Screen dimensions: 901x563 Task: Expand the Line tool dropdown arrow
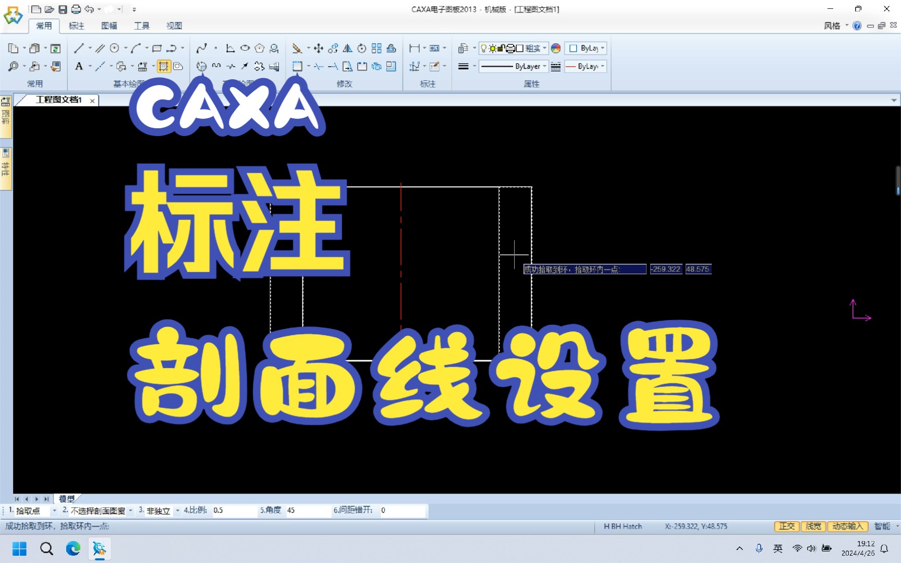point(90,48)
